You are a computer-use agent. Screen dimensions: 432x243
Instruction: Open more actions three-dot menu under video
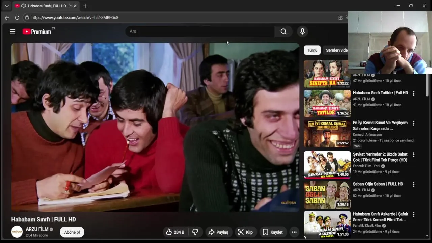click(x=294, y=232)
